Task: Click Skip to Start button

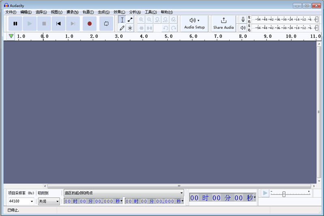Action: (58, 24)
